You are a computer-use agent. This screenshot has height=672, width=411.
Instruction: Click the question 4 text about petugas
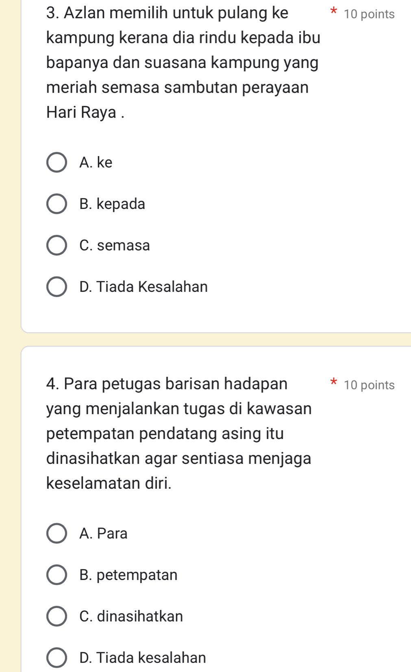point(179,433)
